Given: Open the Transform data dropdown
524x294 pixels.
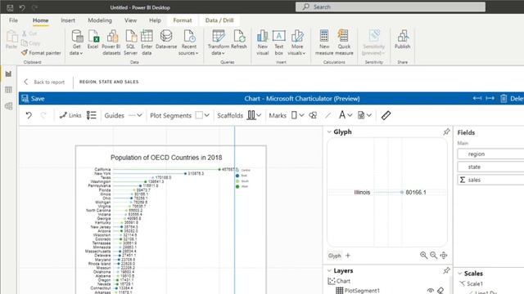Looking at the screenshot, I should [x=219, y=42].
